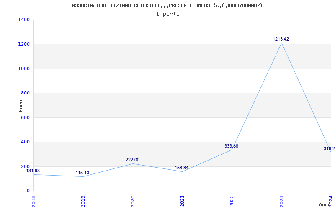
Task: Click the 2018 x-axis label
Action: coord(33,201)
